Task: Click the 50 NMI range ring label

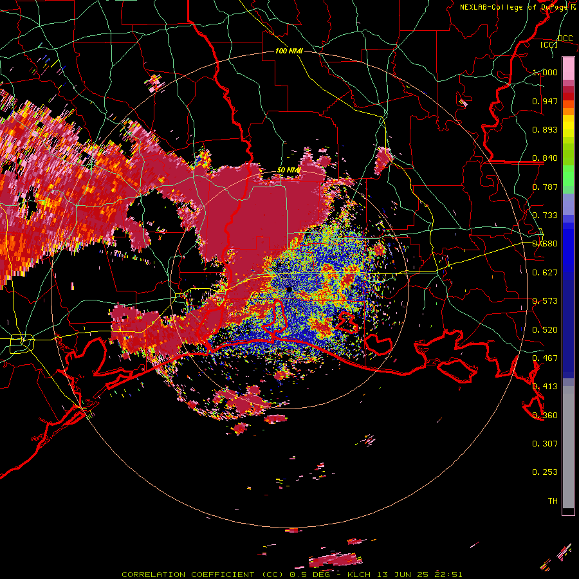Action: pos(289,170)
